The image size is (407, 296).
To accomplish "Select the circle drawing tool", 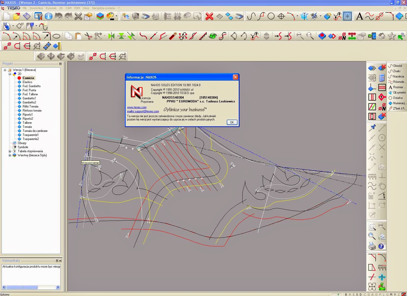I will [x=271, y=17].
